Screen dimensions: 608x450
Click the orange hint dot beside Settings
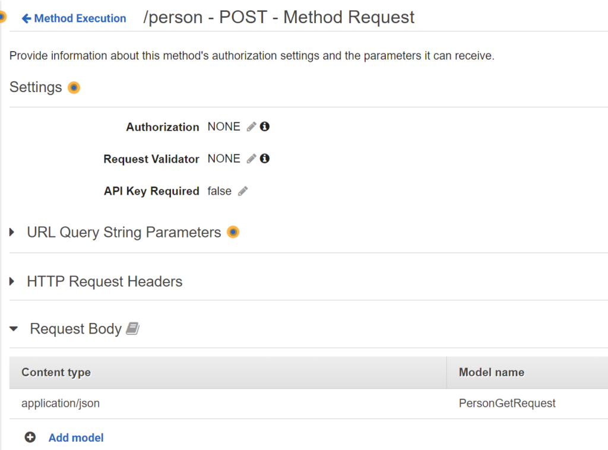[74, 88]
